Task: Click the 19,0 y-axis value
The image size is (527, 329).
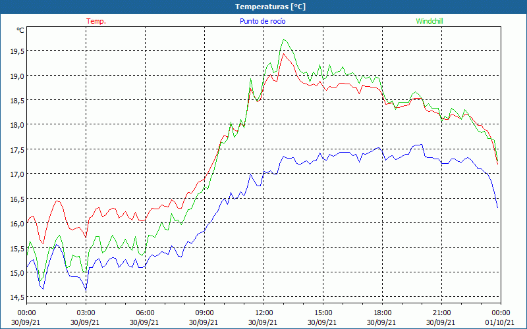Action: pyautogui.click(x=17, y=76)
